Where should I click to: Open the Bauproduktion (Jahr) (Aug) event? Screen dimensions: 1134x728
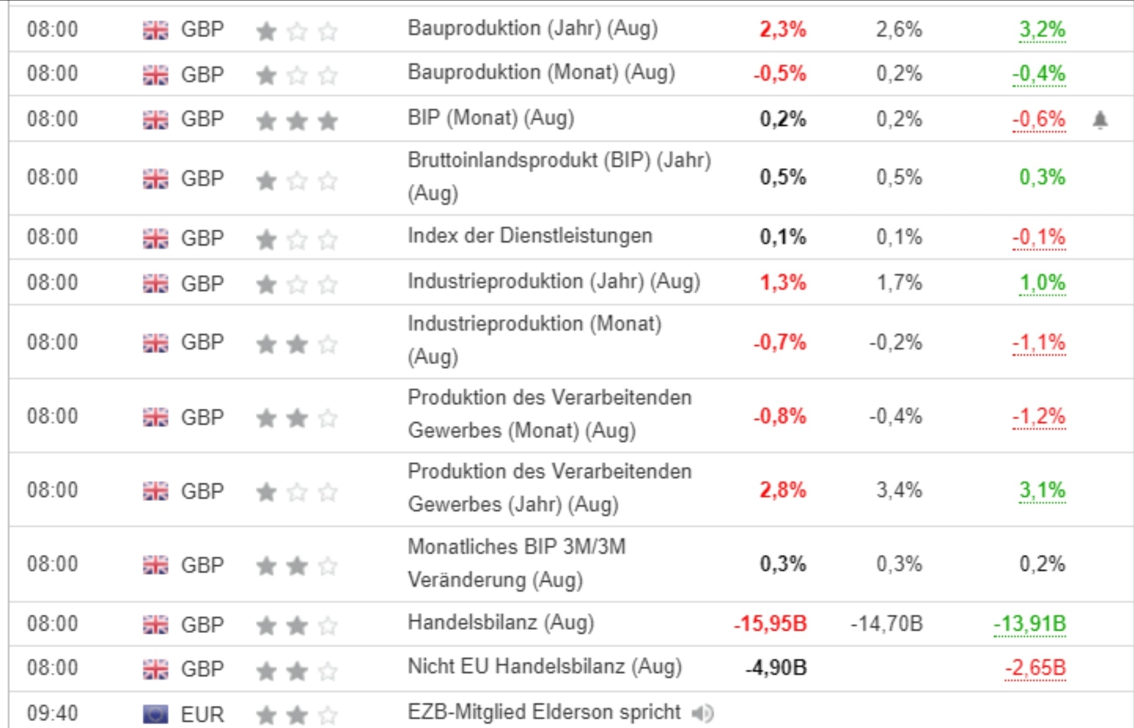pos(532,29)
